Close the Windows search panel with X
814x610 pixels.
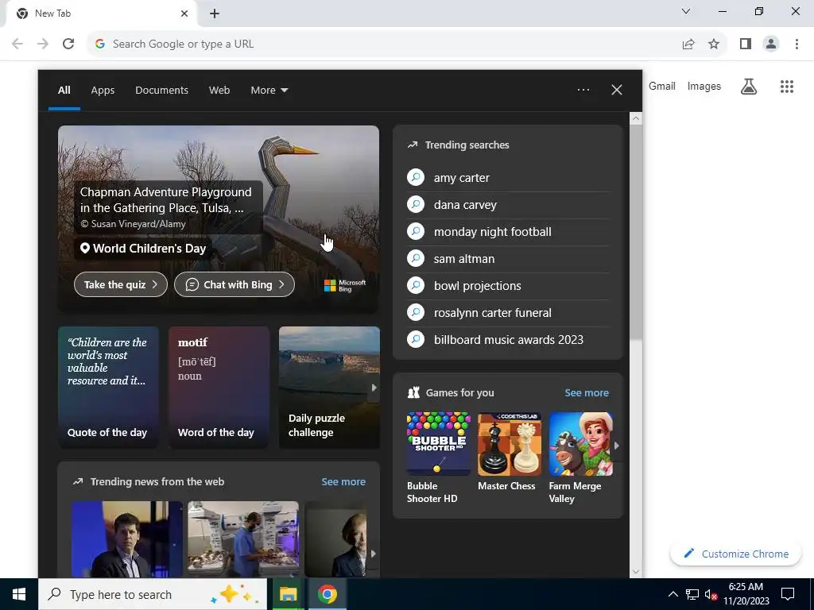click(617, 90)
